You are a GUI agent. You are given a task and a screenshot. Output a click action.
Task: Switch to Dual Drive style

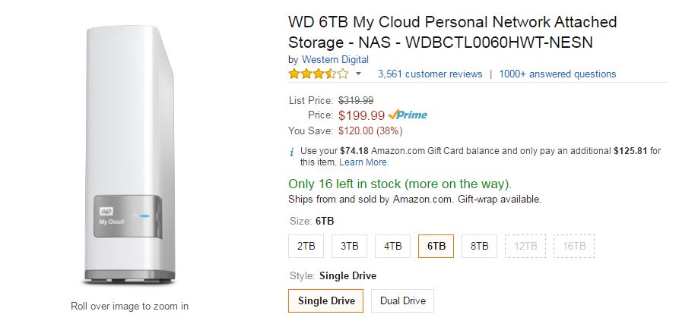(403, 301)
